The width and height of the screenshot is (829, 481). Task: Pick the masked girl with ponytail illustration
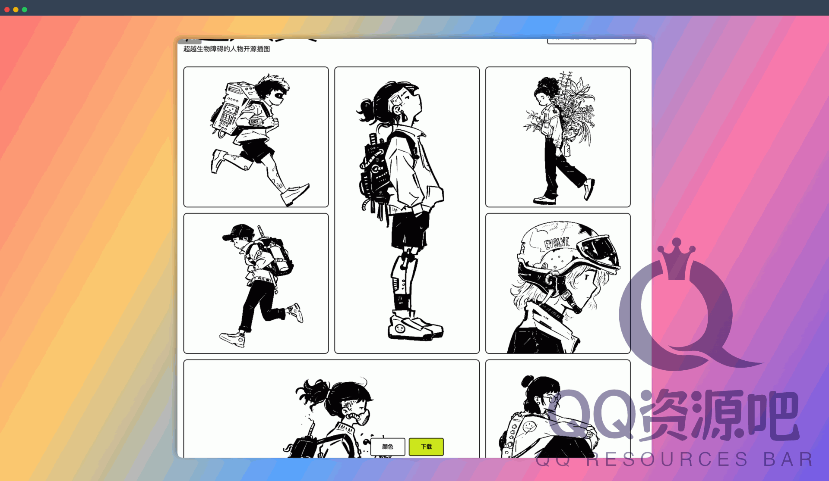click(332, 409)
